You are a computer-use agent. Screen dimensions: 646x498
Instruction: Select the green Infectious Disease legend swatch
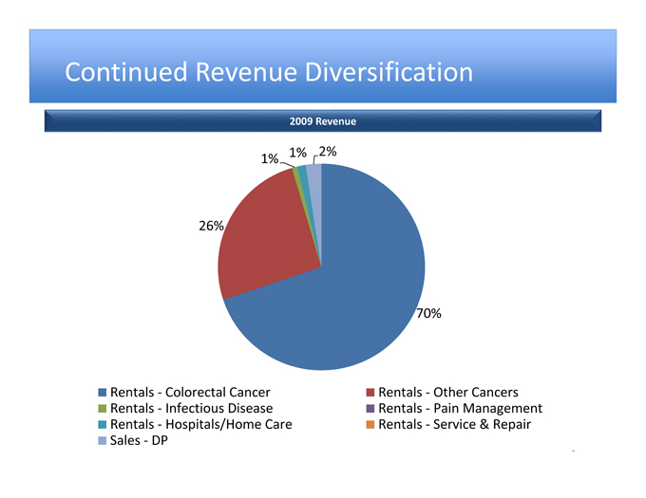[x=103, y=408]
